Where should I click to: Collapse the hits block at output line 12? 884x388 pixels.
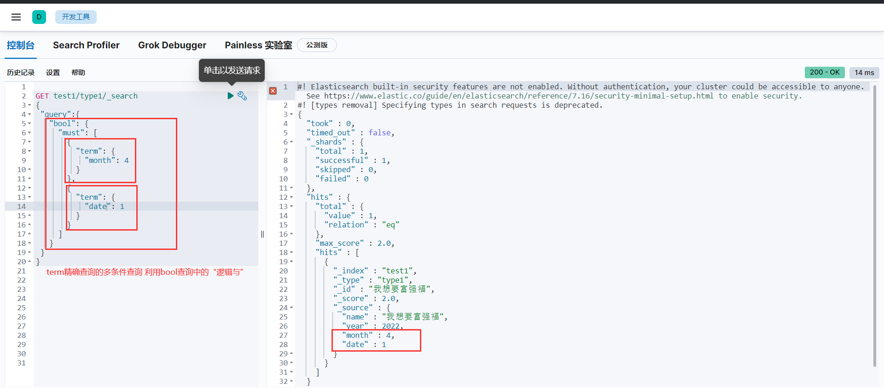click(291, 197)
